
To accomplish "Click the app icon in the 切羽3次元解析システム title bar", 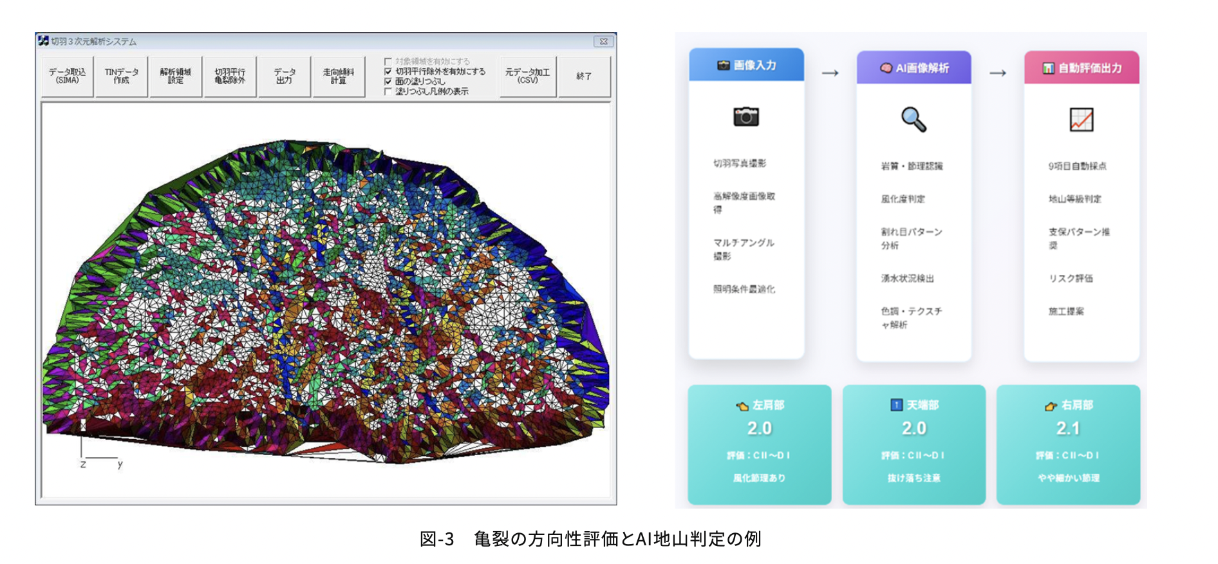I will pyautogui.click(x=43, y=41).
